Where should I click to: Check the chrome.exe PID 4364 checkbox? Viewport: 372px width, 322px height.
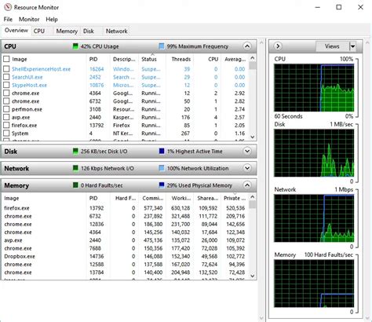point(6,93)
